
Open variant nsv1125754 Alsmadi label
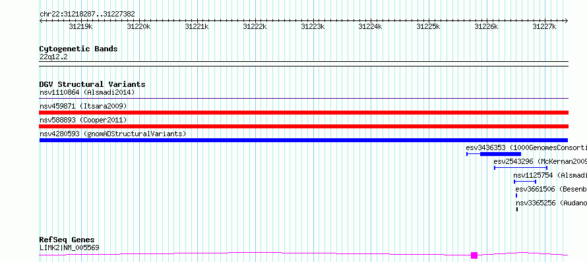point(549,175)
